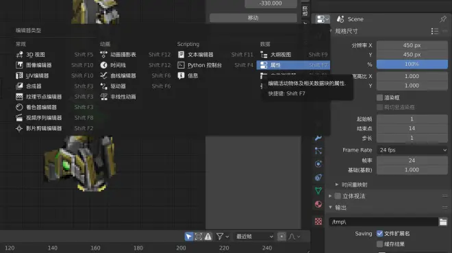Toggle the only-selected arrow filter
The height and width of the screenshot is (253, 452).
point(188,237)
